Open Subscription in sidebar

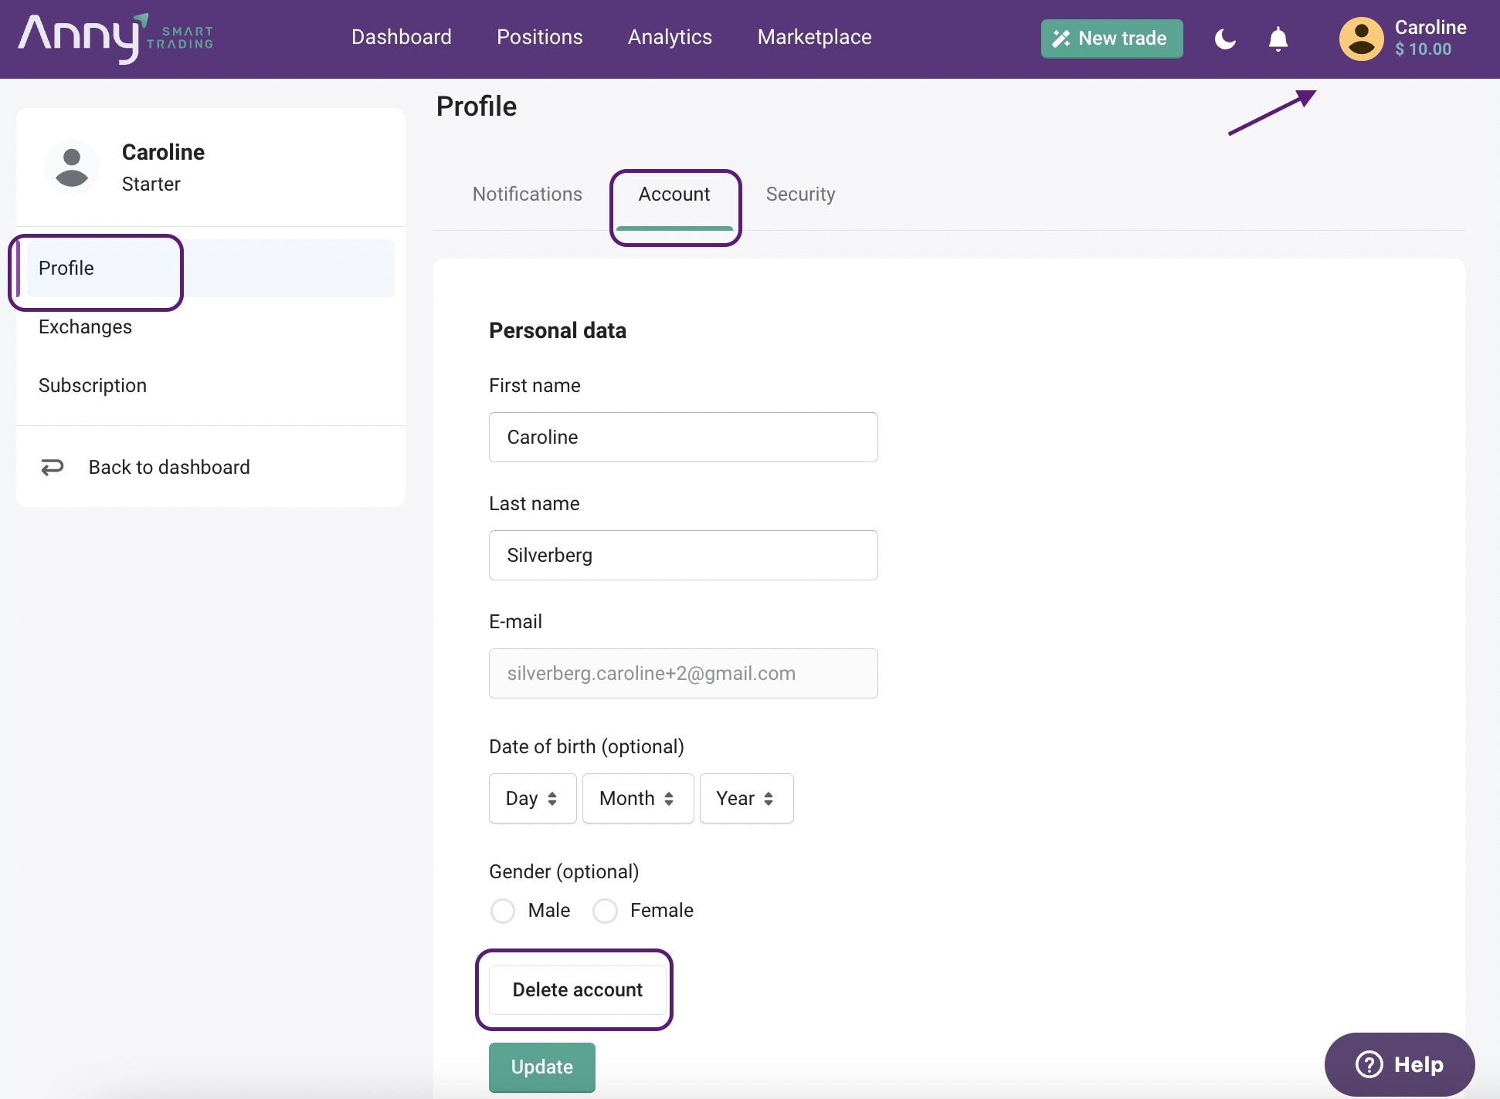point(93,385)
